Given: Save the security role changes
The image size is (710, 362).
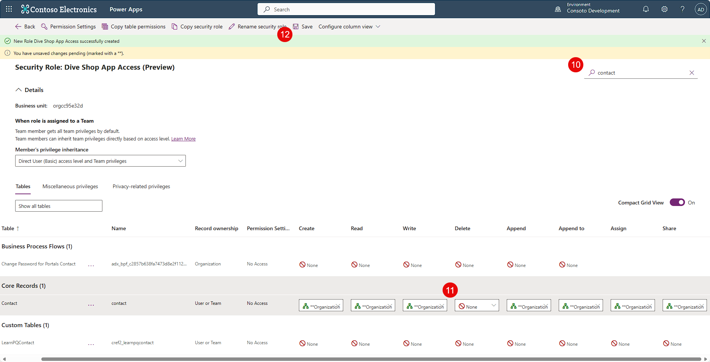Looking at the screenshot, I should point(303,27).
